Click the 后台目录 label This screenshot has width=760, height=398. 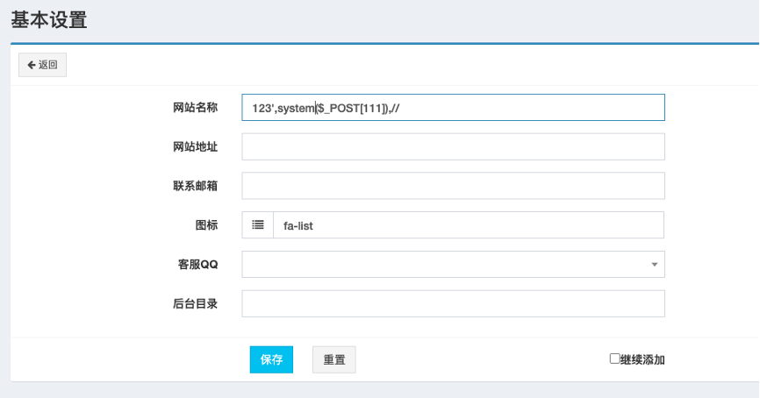(x=196, y=303)
